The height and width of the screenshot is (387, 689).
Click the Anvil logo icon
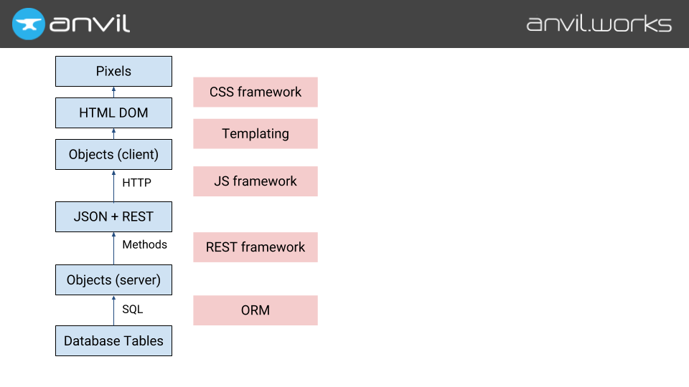pos(29,24)
